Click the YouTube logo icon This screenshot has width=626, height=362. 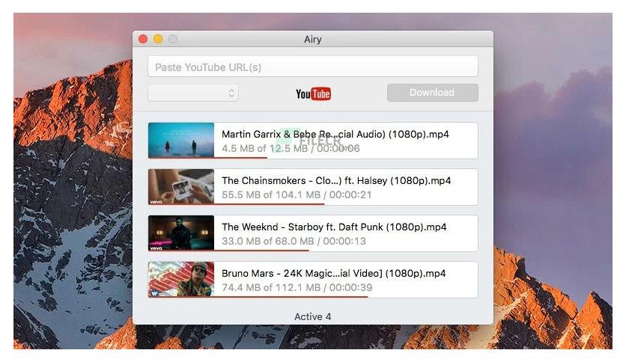[313, 93]
